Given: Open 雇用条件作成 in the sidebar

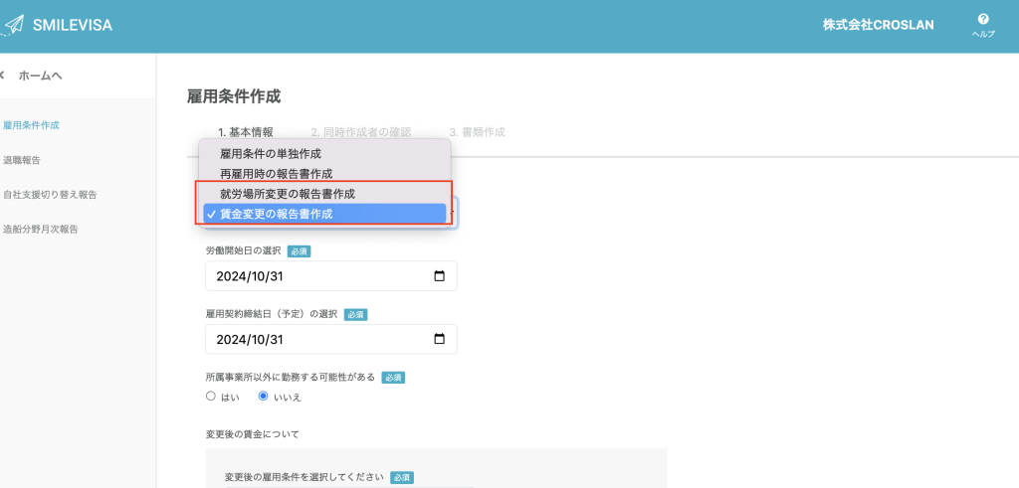Looking at the screenshot, I should click(x=31, y=125).
